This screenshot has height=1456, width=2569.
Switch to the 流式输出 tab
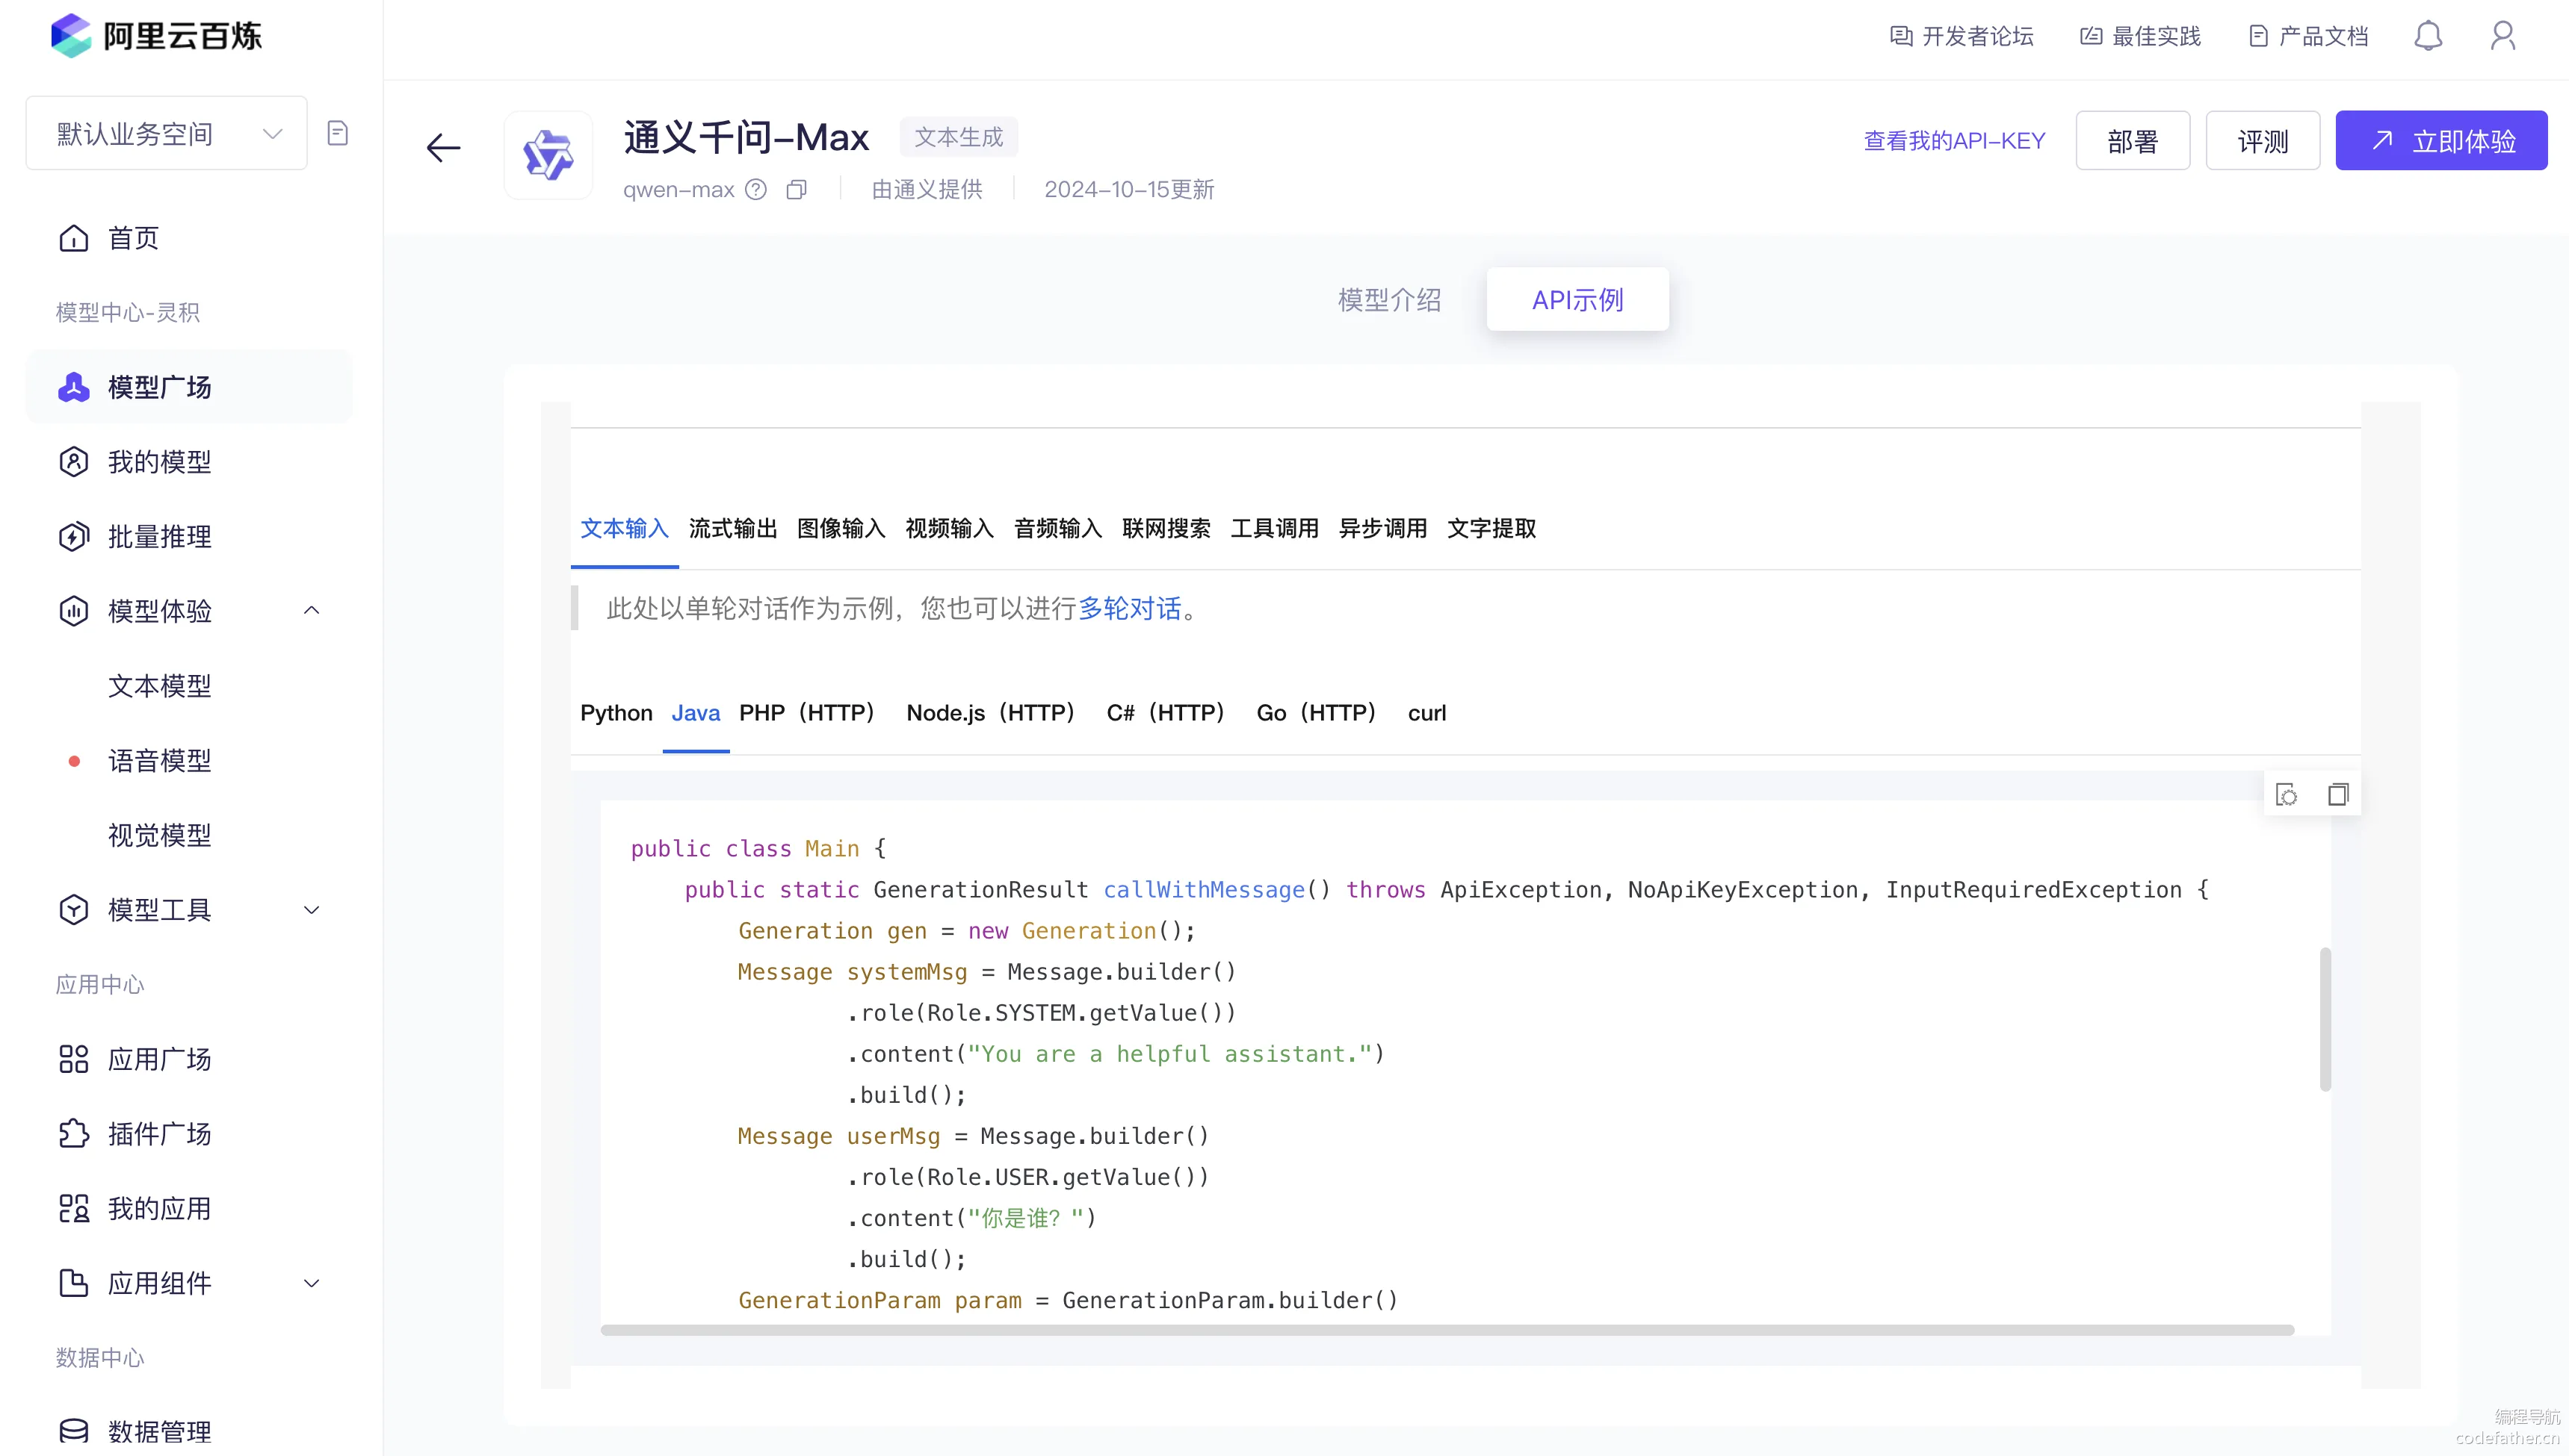(732, 528)
